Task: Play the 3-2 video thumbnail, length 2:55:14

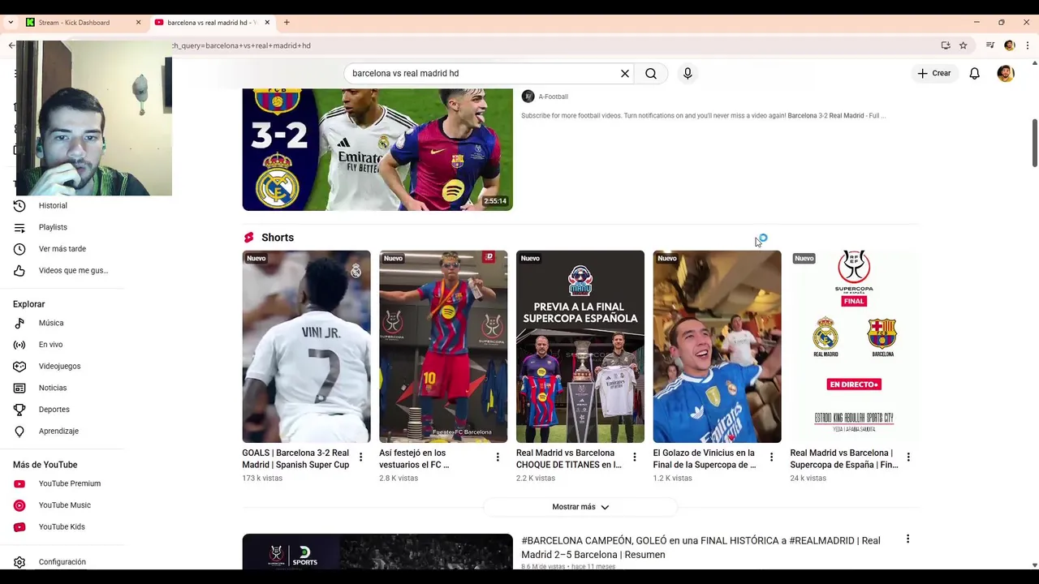Action: click(377, 149)
